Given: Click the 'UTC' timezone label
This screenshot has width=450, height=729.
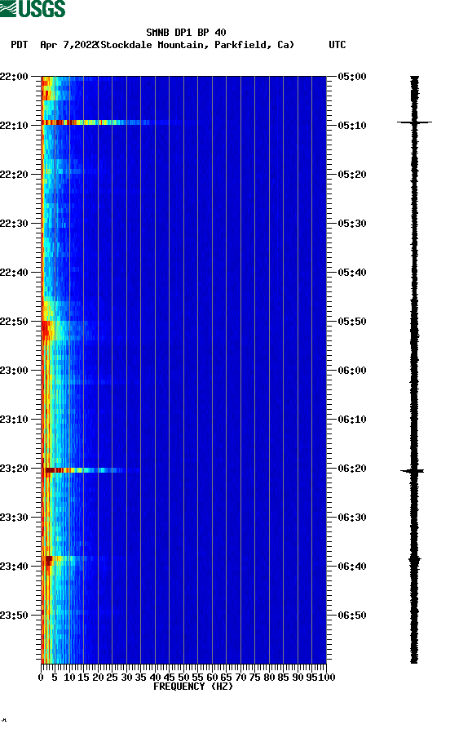Looking at the screenshot, I should 337,45.
